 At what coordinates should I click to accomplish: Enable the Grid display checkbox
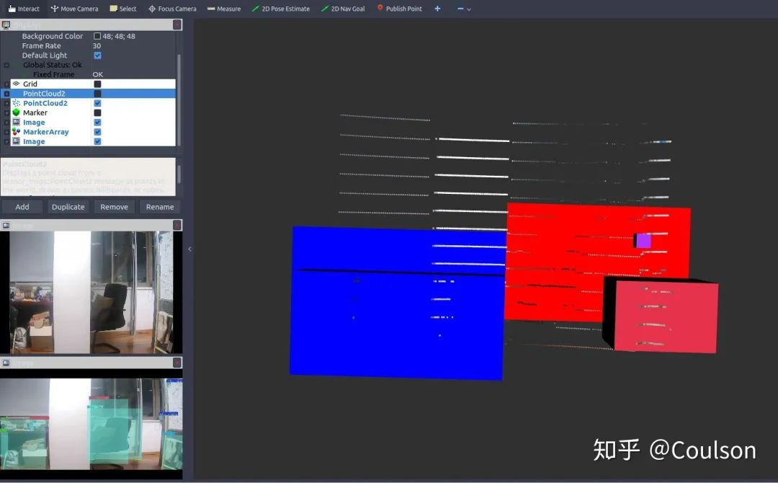coord(97,84)
